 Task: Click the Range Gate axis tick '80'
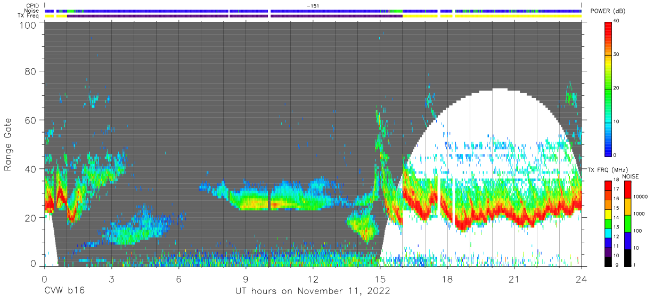tap(30, 71)
